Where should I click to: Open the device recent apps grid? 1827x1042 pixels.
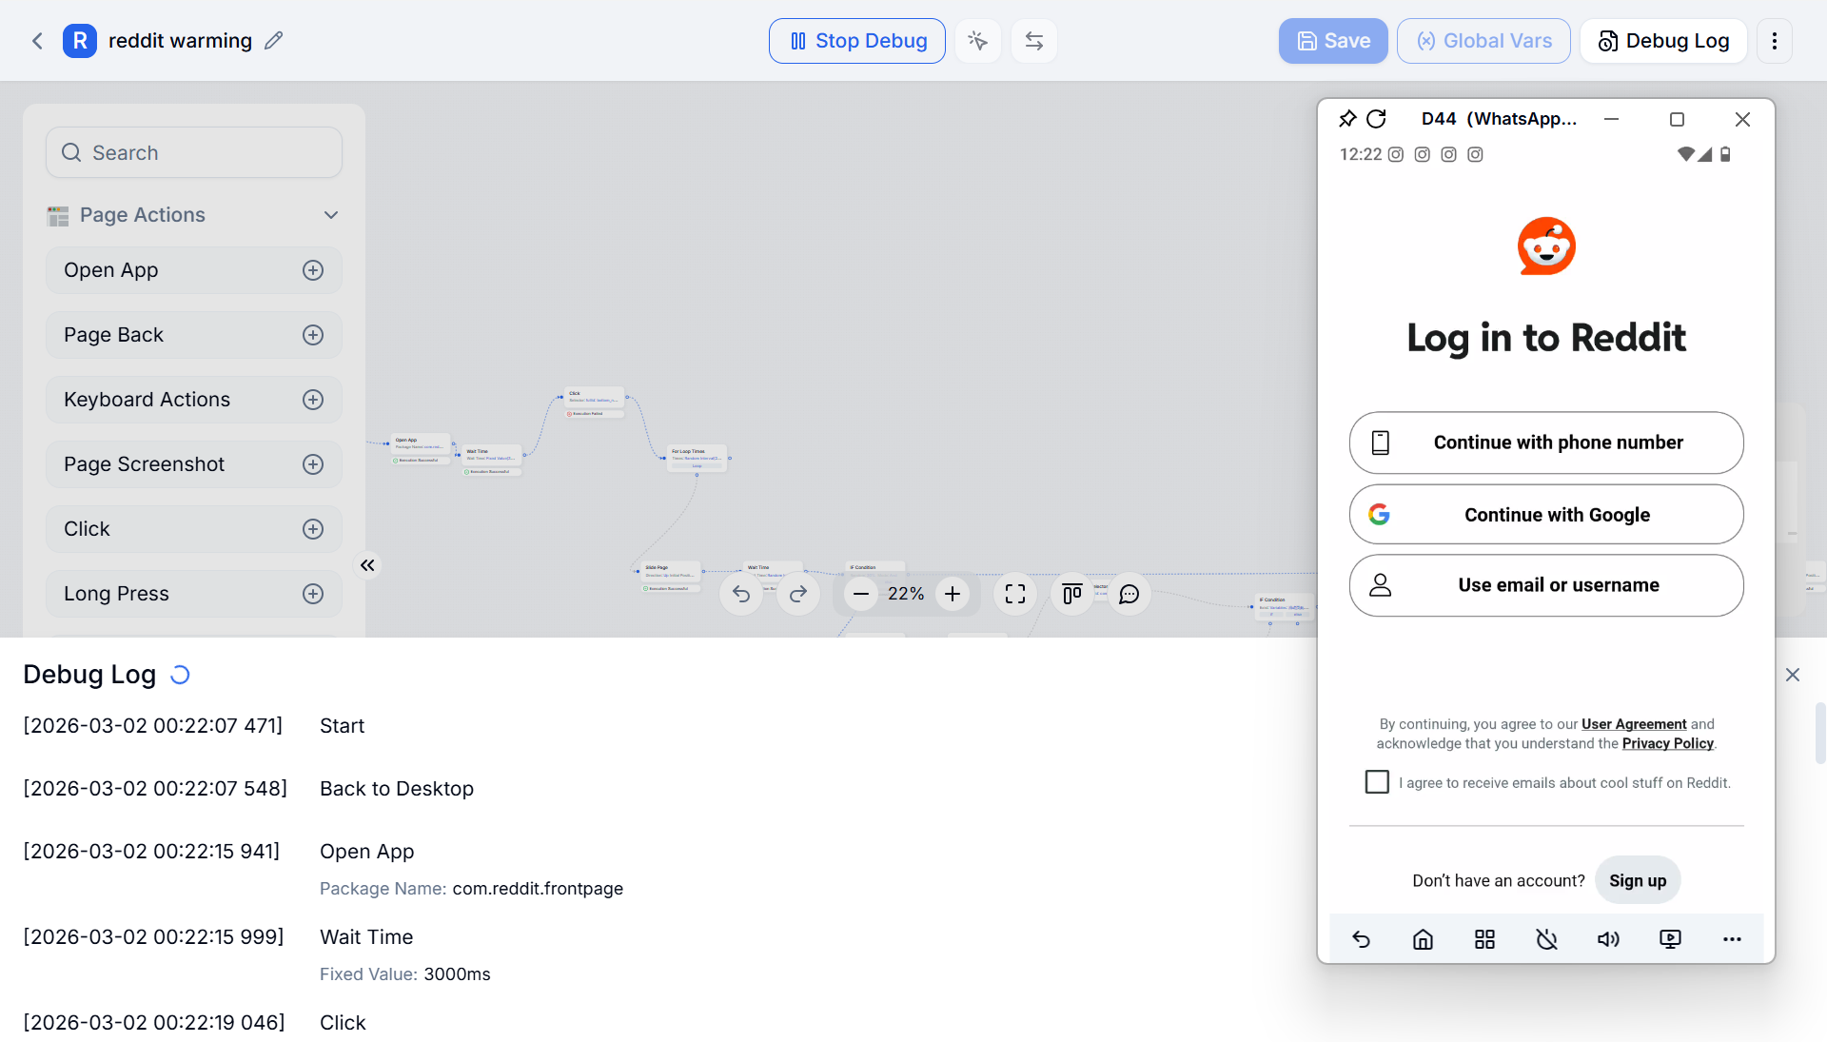tap(1484, 939)
